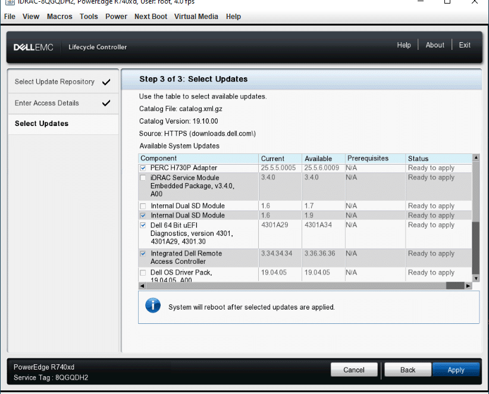Click the Cancel button
489x394 pixels.
pos(354,370)
